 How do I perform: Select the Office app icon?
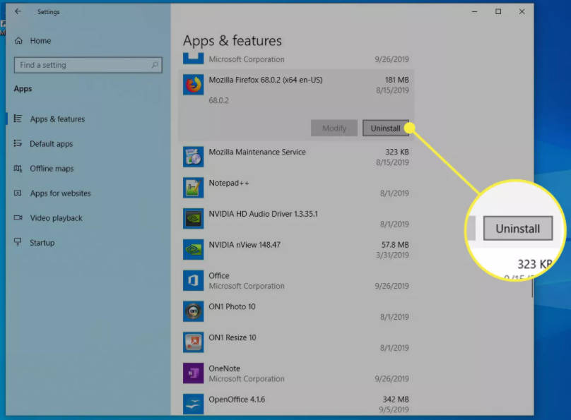193,280
